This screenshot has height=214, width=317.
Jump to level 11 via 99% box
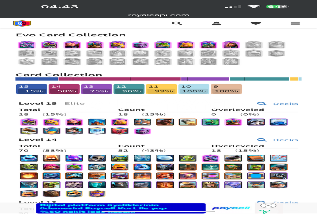[x=161, y=89]
